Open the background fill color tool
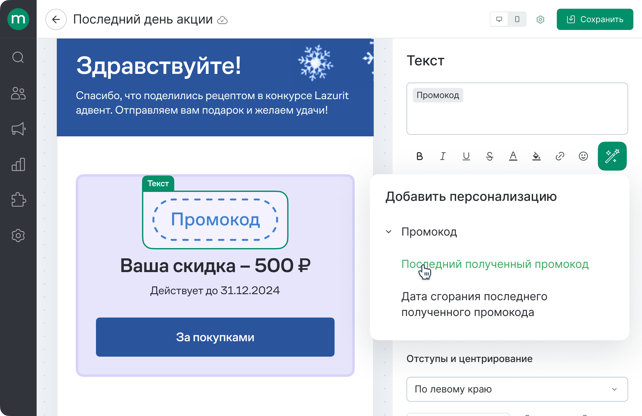This screenshot has width=642, height=416. pos(536,156)
